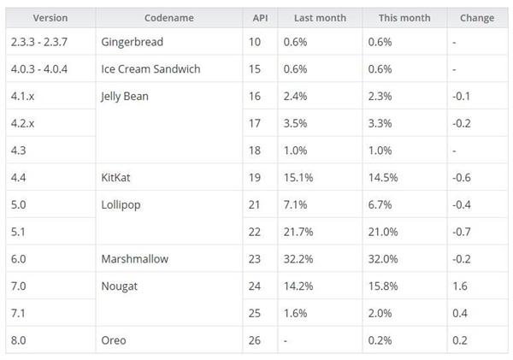Select the API column header
The width and height of the screenshot is (513, 360).
coord(261,18)
